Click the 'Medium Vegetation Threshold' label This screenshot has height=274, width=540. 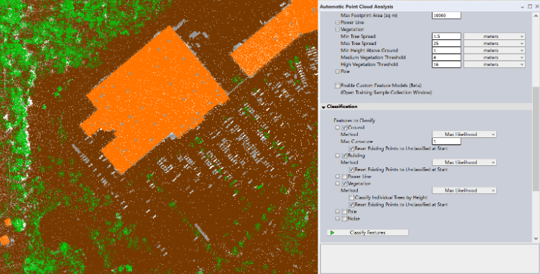tap(373, 57)
